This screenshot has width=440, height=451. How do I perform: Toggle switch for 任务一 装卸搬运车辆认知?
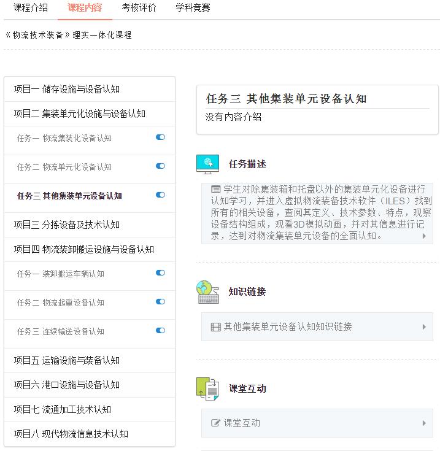click(x=160, y=273)
